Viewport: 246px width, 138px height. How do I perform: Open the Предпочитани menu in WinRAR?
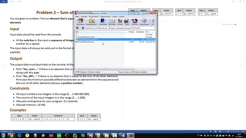coord(105,16)
